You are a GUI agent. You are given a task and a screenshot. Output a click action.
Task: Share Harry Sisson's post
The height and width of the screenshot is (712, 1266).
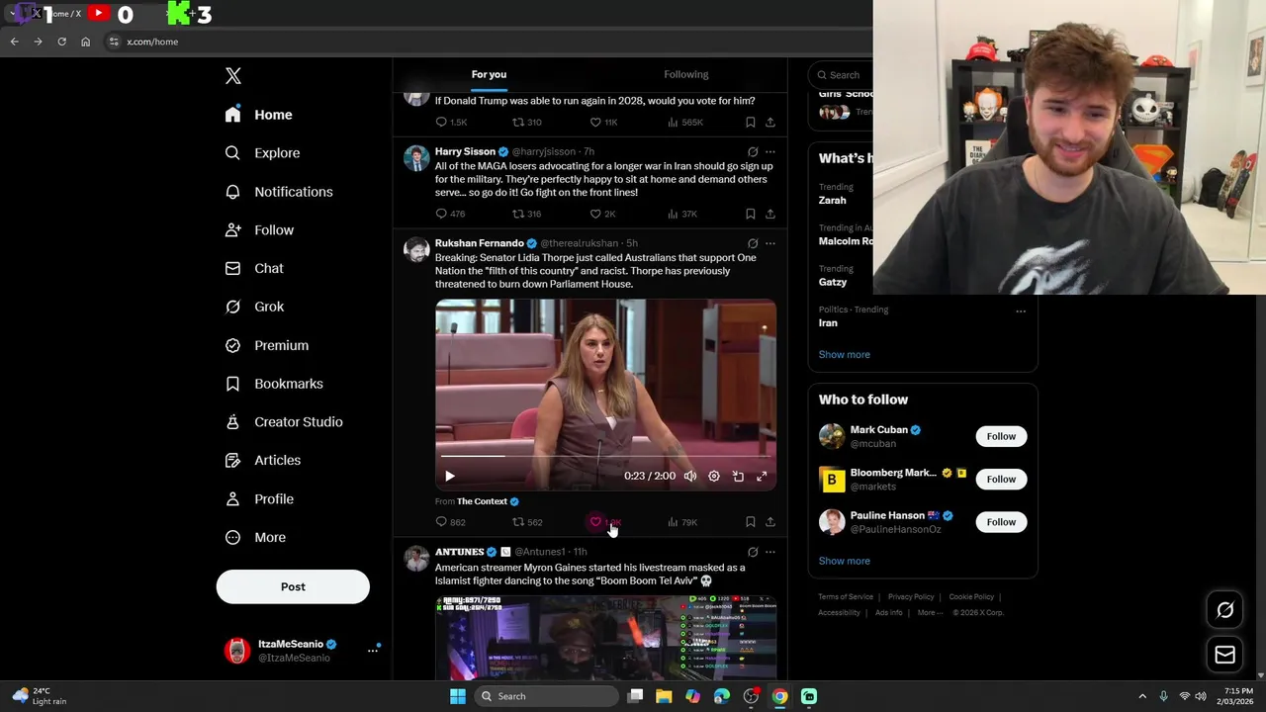coord(770,214)
